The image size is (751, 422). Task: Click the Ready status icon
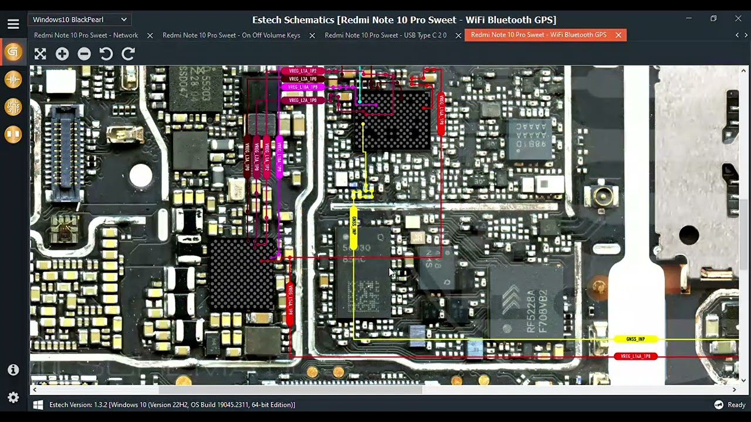pos(719,405)
